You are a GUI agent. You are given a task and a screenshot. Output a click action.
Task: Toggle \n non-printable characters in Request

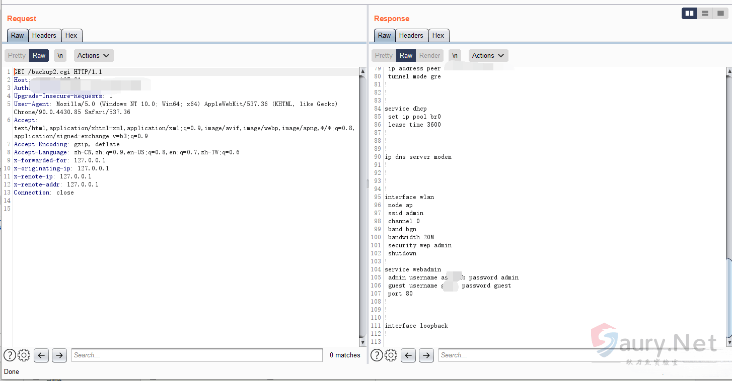point(60,55)
